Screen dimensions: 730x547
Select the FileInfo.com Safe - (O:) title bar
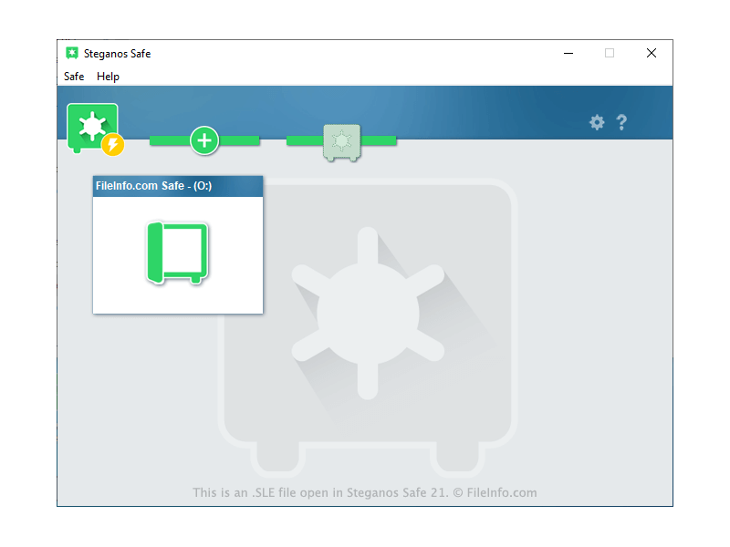178,186
